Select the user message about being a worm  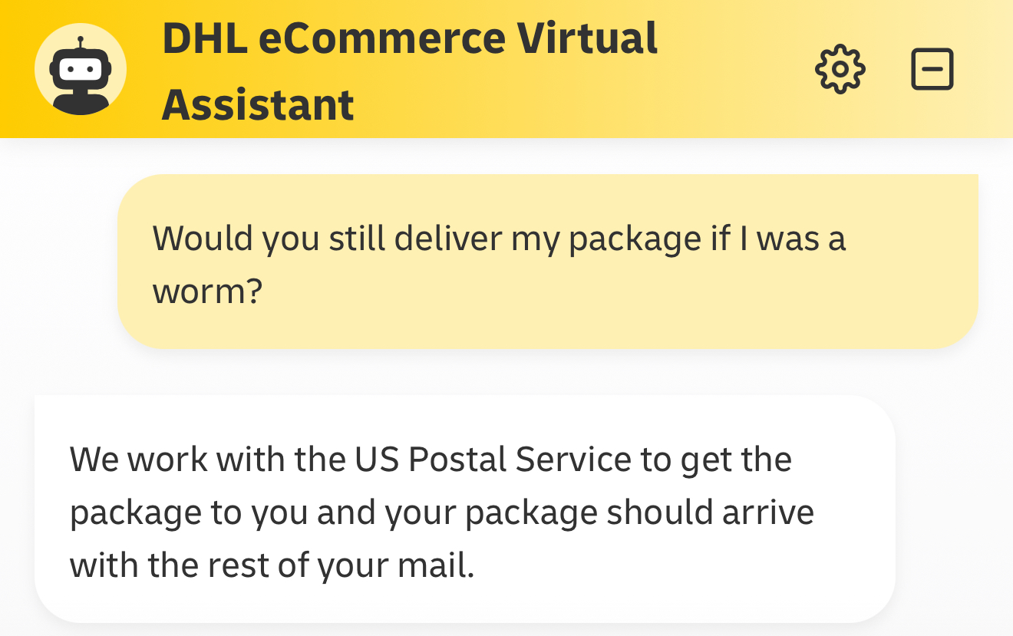point(548,262)
